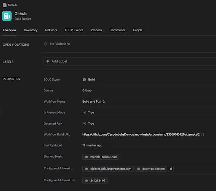This screenshot has width=216, height=191.
Task: Click the Is Prevent Mode label
Action: tap(54, 112)
